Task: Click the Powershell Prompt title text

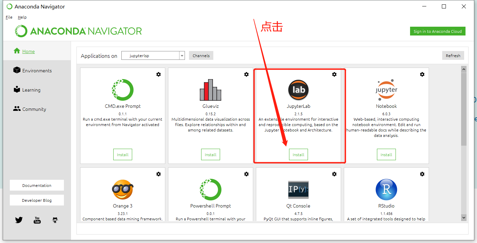Action: 211,206
